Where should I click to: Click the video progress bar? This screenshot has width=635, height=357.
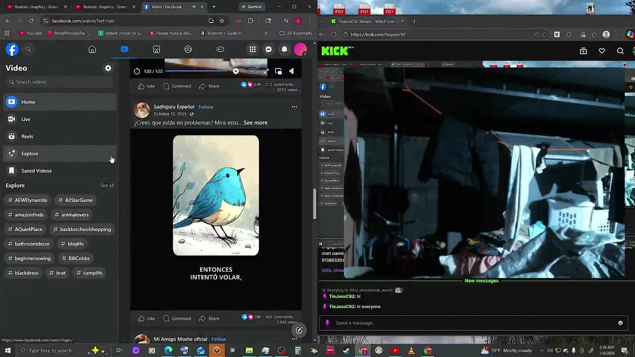click(x=196, y=71)
